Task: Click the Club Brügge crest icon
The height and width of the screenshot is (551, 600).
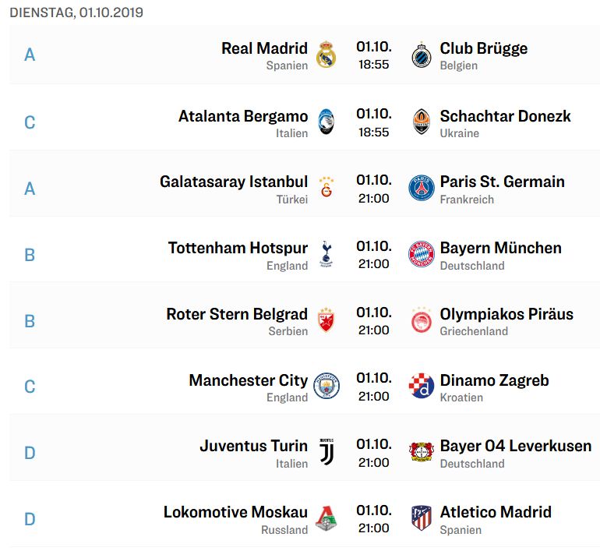Action: (x=422, y=55)
